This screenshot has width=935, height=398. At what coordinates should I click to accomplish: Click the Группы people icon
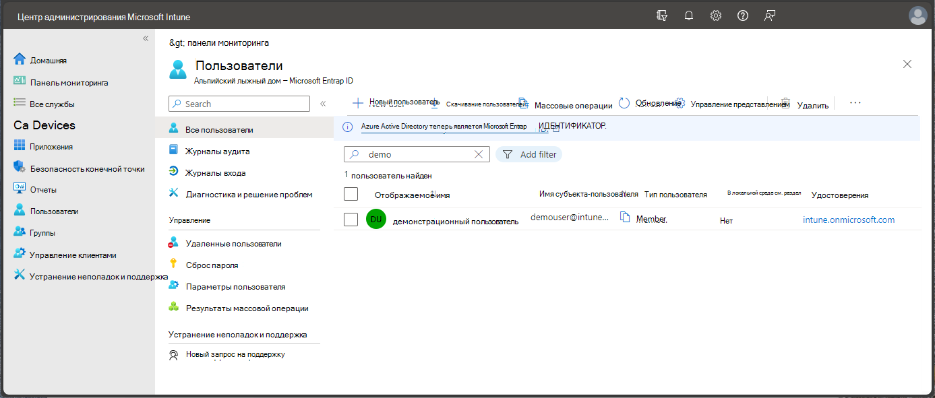[20, 232]
